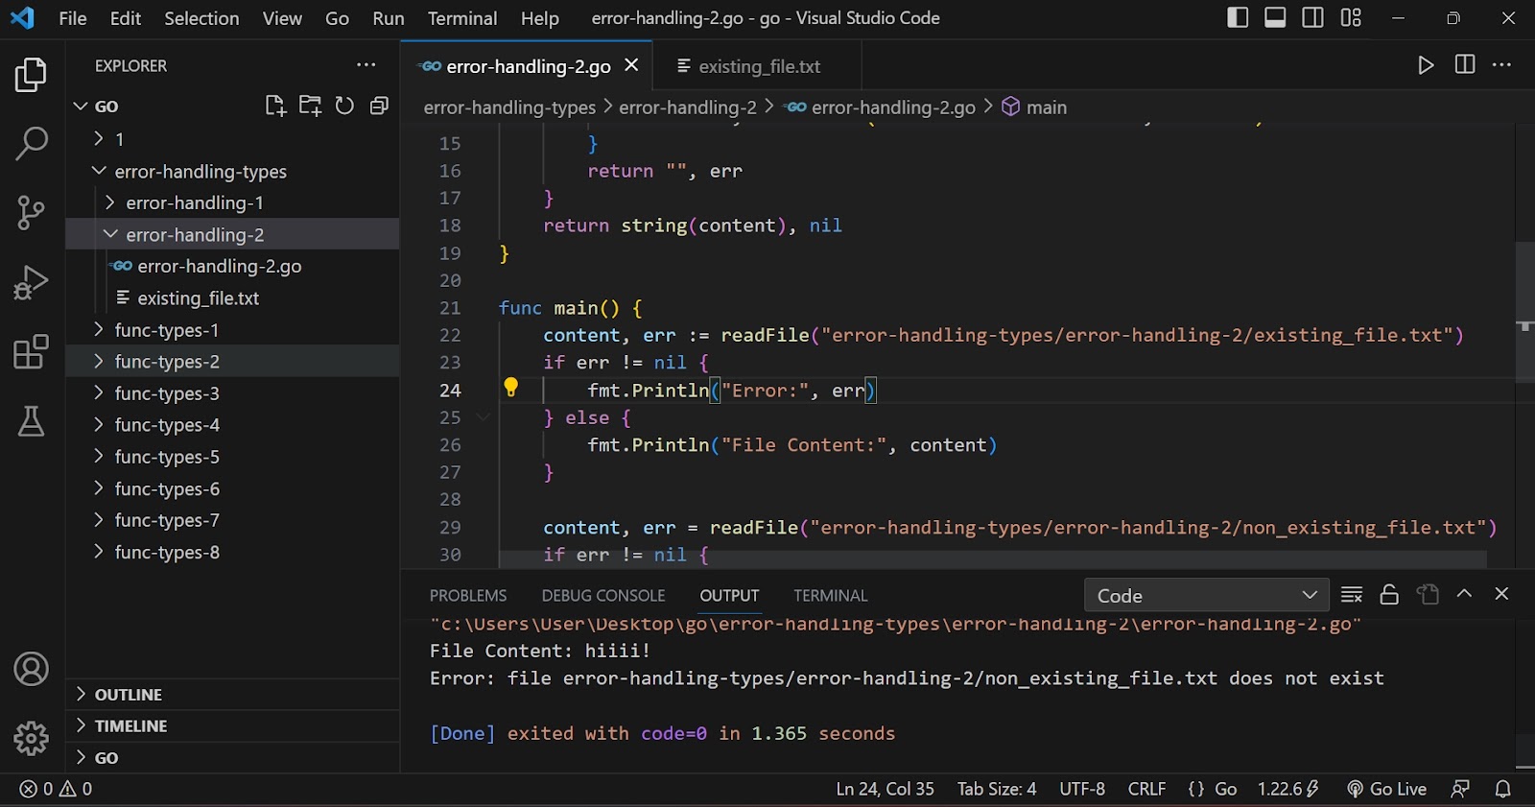This screenshot has width=1535, height=807.
Task: Expand the OUTLINE section
Action: click(x=232, y=694)
